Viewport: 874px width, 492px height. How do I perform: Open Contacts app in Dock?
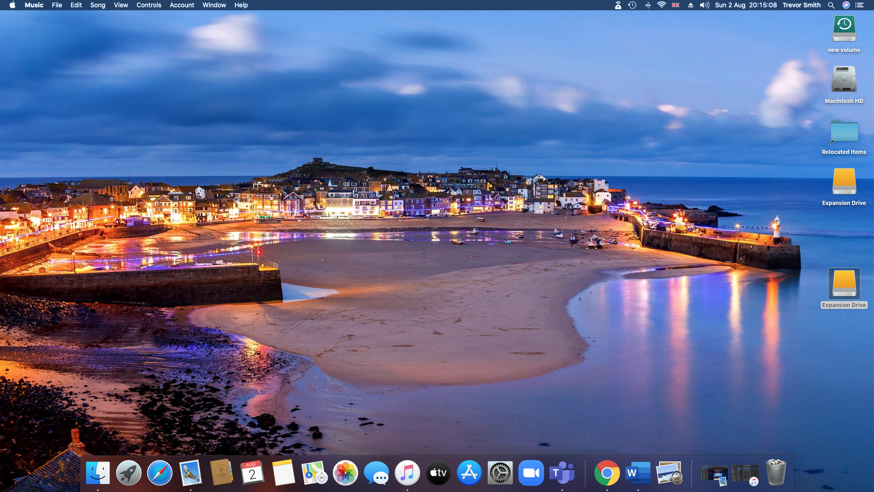pos(221,473)
